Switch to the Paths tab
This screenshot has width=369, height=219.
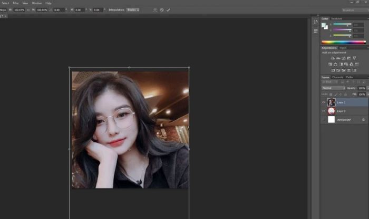click(349, 77)
